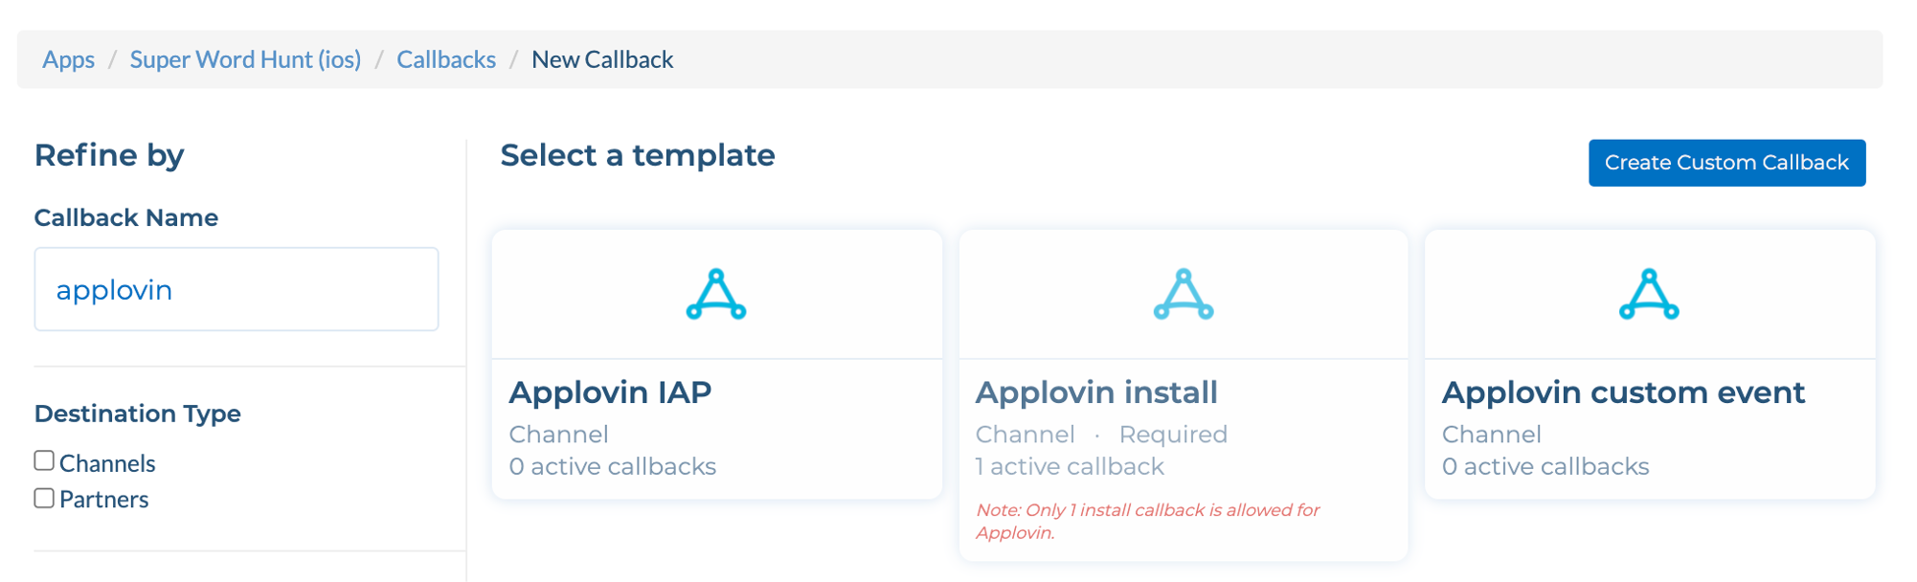Go to Apps in the breadcrumb
This screenshot has height=582, width=1917.
68,59
